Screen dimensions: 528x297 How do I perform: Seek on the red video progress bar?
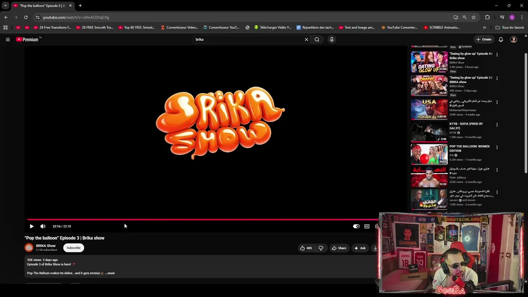203,219
